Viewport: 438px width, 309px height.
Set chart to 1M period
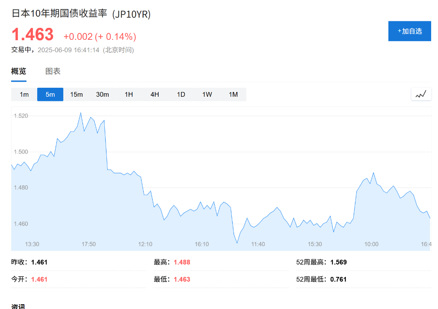coord(233,95)
